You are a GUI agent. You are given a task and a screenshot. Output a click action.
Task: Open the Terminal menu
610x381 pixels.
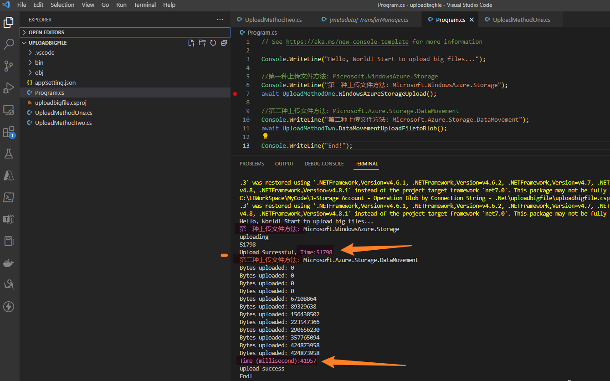144,5
